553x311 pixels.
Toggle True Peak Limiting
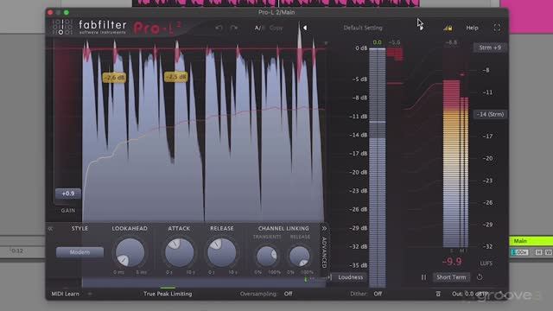[168, 294]
